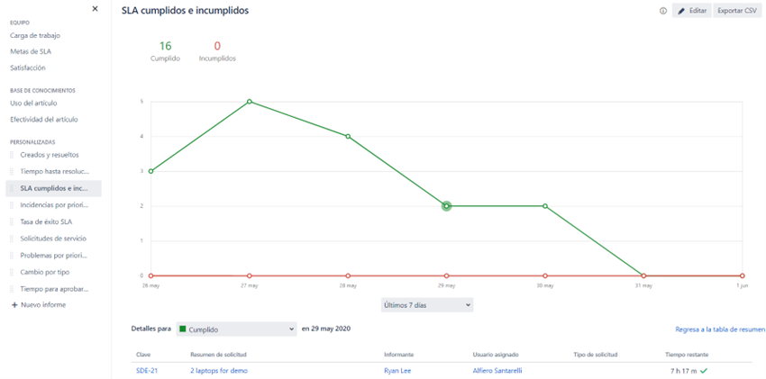Click the green swatch in the Cumplido selector

[x=183, y=329]
